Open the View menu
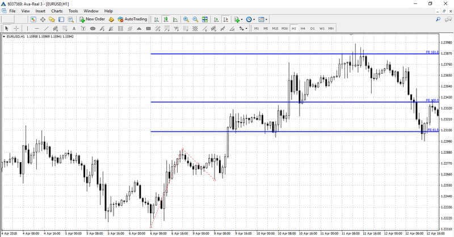This screenshot has width=454, height=237. click(x=26, y=11)
